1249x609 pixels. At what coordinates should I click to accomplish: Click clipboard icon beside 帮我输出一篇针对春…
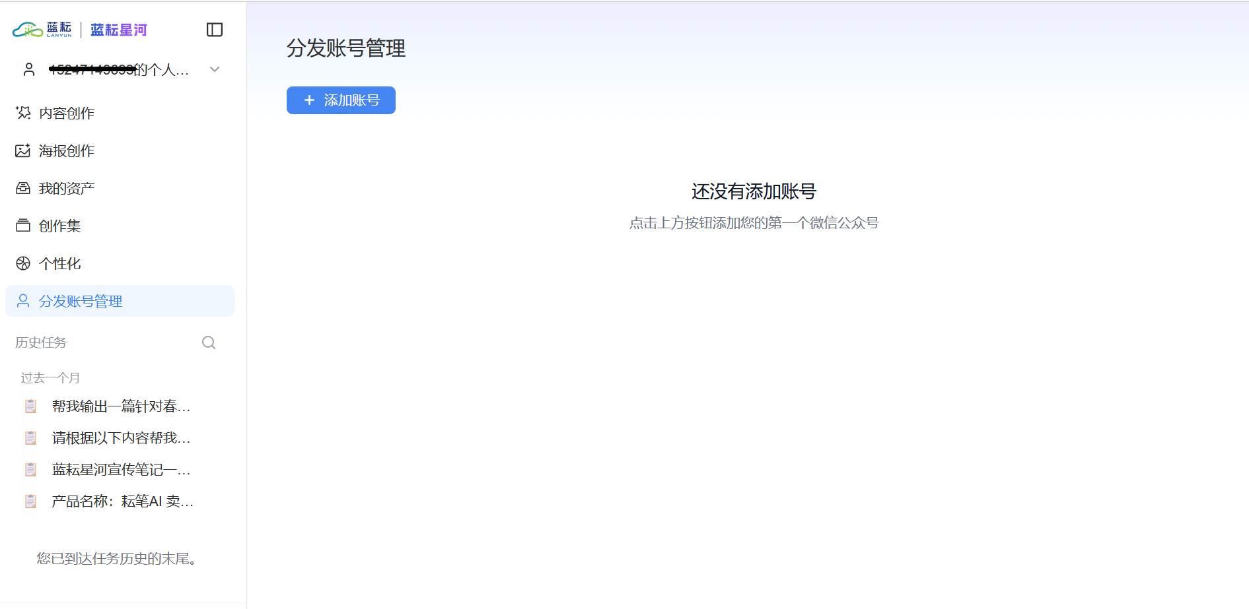click(x=30, y=406)
